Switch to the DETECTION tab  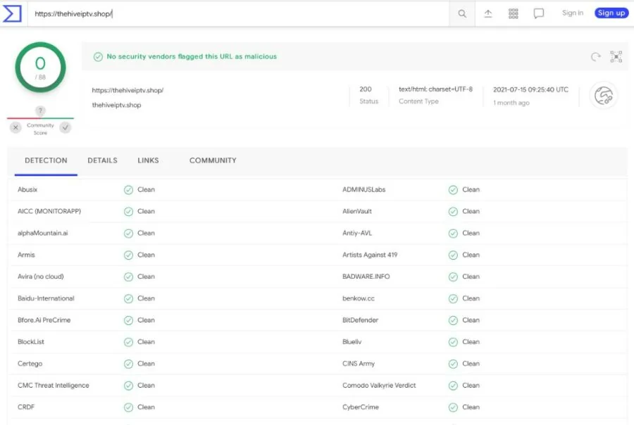(x=46, y=160)
